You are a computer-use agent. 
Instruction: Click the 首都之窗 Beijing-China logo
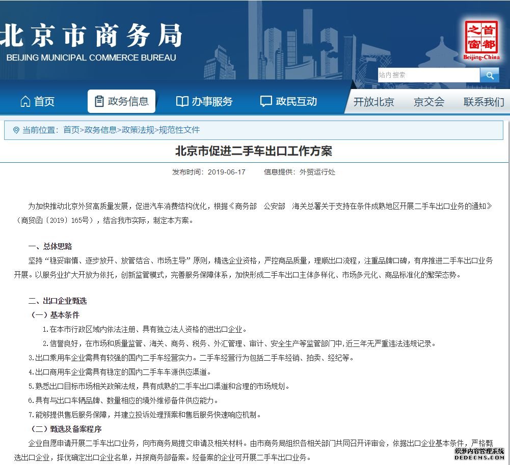481,40
